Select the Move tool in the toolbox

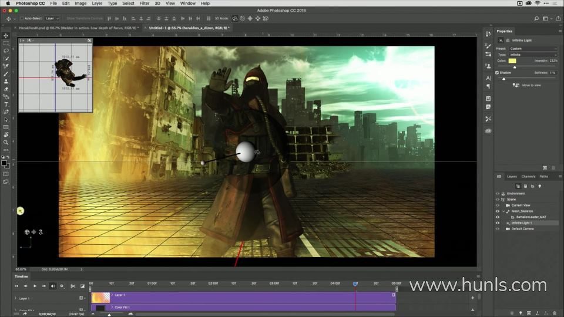click(6, 36)
